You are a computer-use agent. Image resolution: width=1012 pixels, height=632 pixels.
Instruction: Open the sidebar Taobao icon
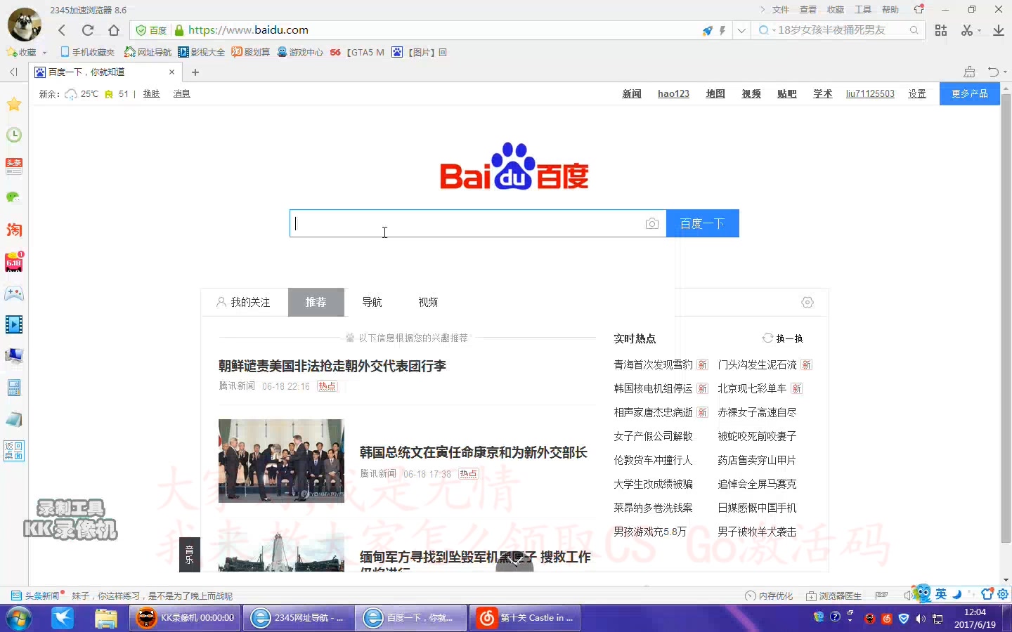14,230
